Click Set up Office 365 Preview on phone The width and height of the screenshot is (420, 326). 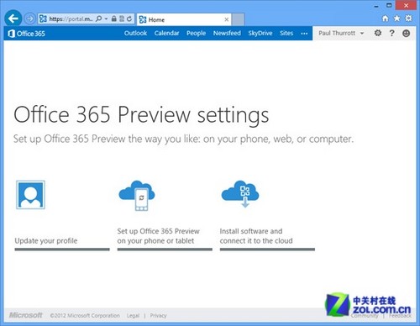click(x=158, y=236)
